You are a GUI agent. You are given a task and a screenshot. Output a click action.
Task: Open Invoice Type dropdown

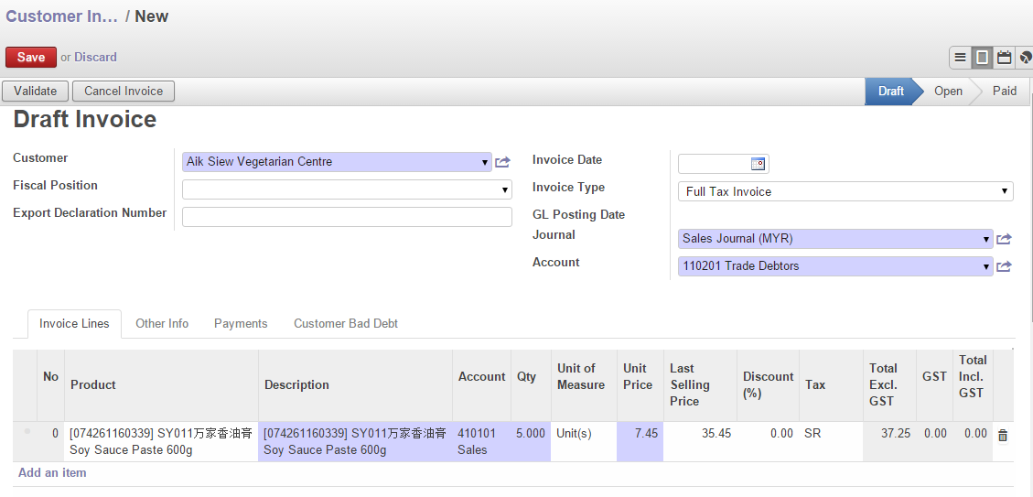click(x=1006, y=191)
